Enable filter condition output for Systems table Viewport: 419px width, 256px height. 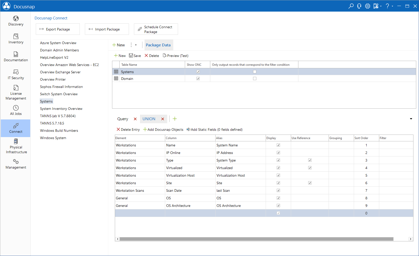(x=255, y=72)
